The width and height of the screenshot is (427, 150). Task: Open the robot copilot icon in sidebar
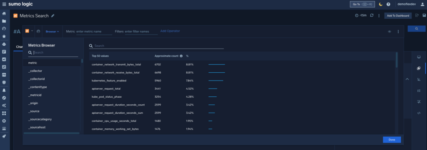[4, 44]
